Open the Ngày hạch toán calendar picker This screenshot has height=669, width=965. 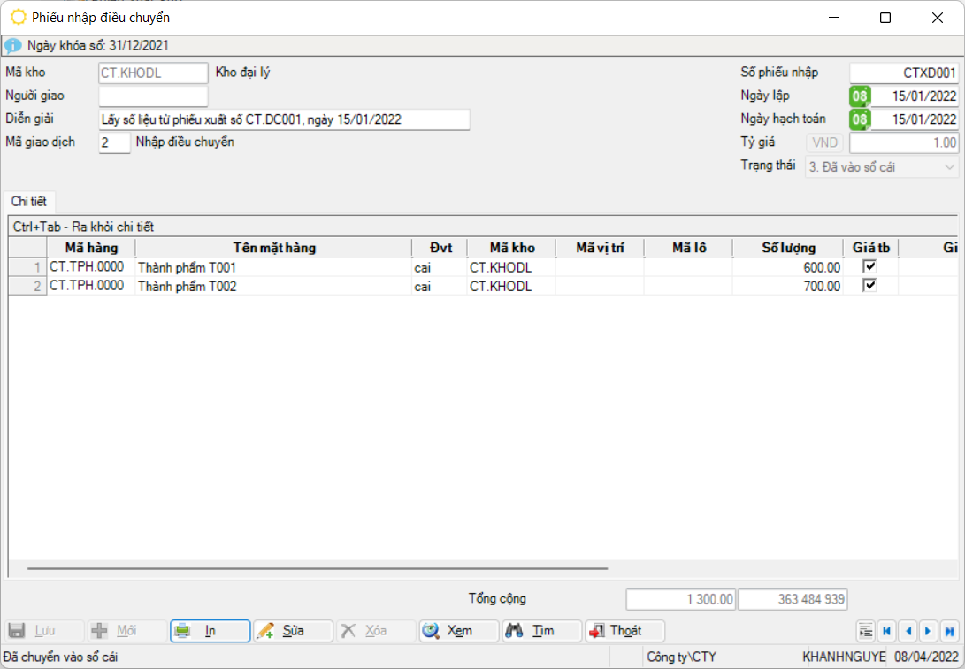860,119
